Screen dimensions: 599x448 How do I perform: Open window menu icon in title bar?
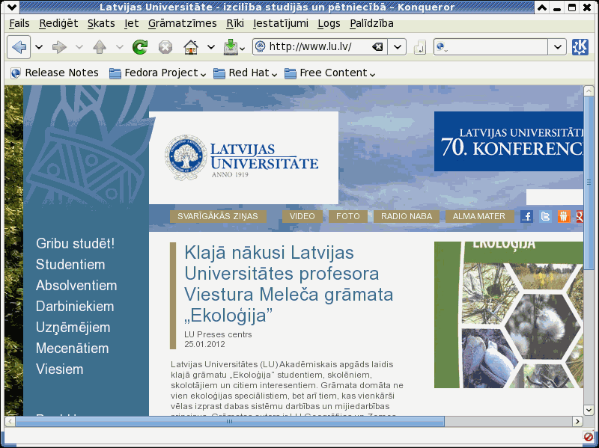click(x=12, y=7)
